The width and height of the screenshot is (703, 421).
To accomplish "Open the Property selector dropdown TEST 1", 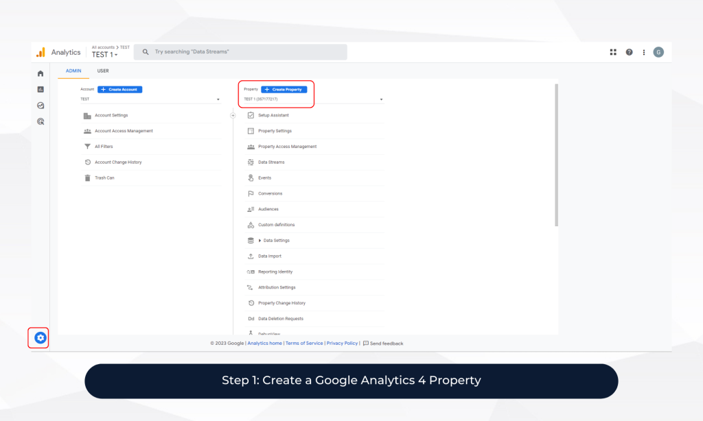I will pyautogui.click(x=313, y=99).
